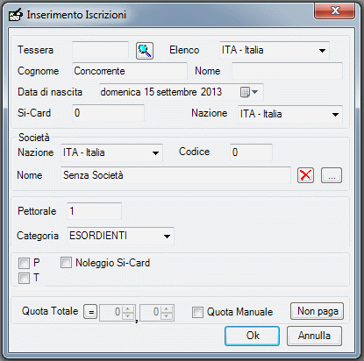Expand the Categoria ESORDIENTI dropdown
This screenshot has height=361, width=364.
pyautogui.click(x=120, y=236)
